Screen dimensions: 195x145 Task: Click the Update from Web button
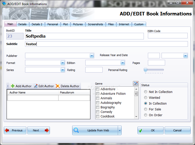pyautogui.click(x=95, y=130)
